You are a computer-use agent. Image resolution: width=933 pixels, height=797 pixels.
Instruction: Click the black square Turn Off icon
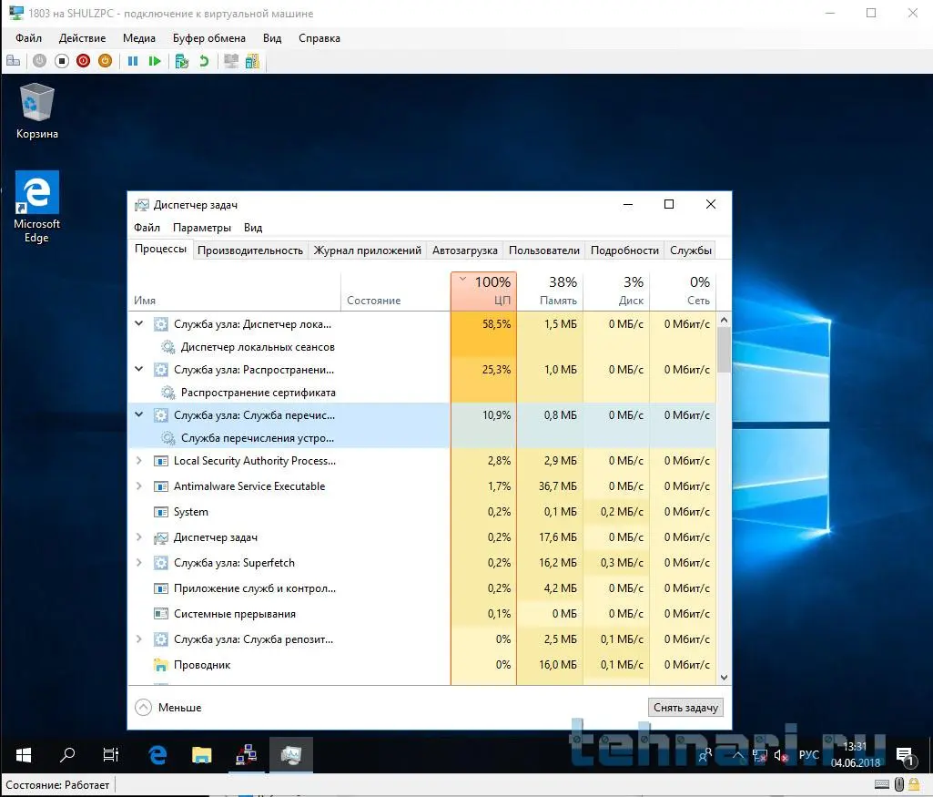(x=62, y=61)
